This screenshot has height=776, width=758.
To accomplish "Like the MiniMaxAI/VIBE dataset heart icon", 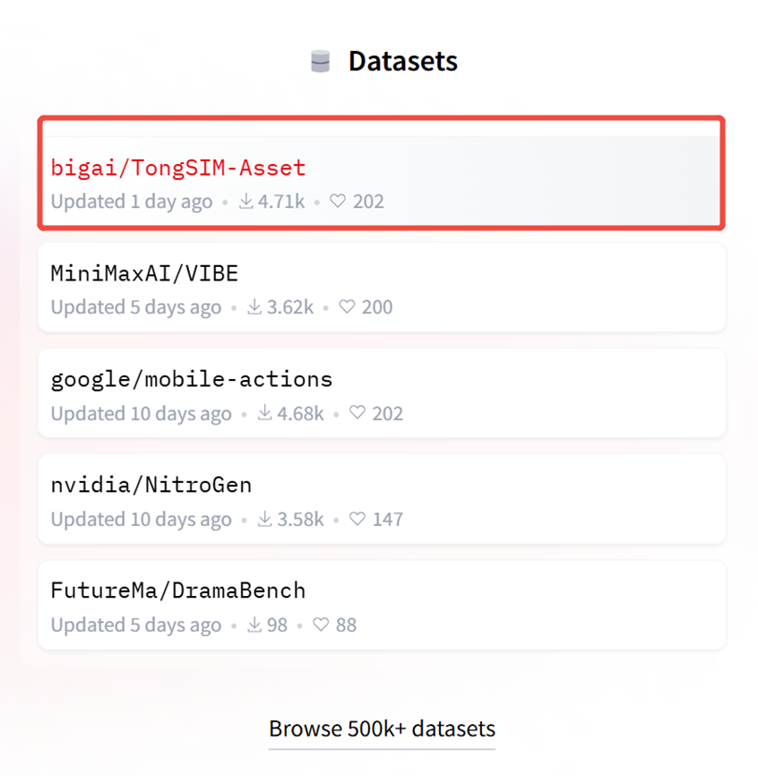I will click(x=347, y=307).
